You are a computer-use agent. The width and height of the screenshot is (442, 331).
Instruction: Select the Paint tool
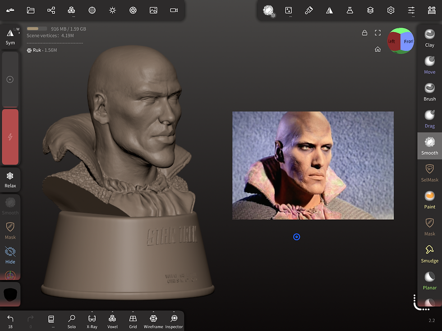pos(429,200)
